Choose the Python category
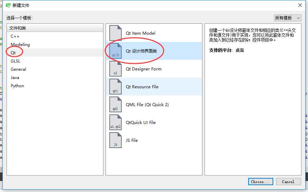Image resolution: width=308 pixels, height=192 pixels. tap(55, 86)
